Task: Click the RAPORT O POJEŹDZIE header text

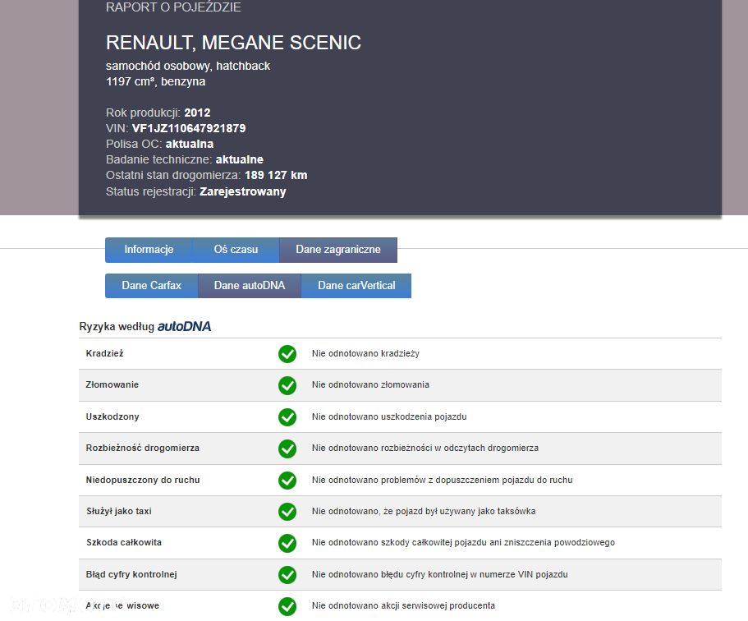Action: point(173,7)
